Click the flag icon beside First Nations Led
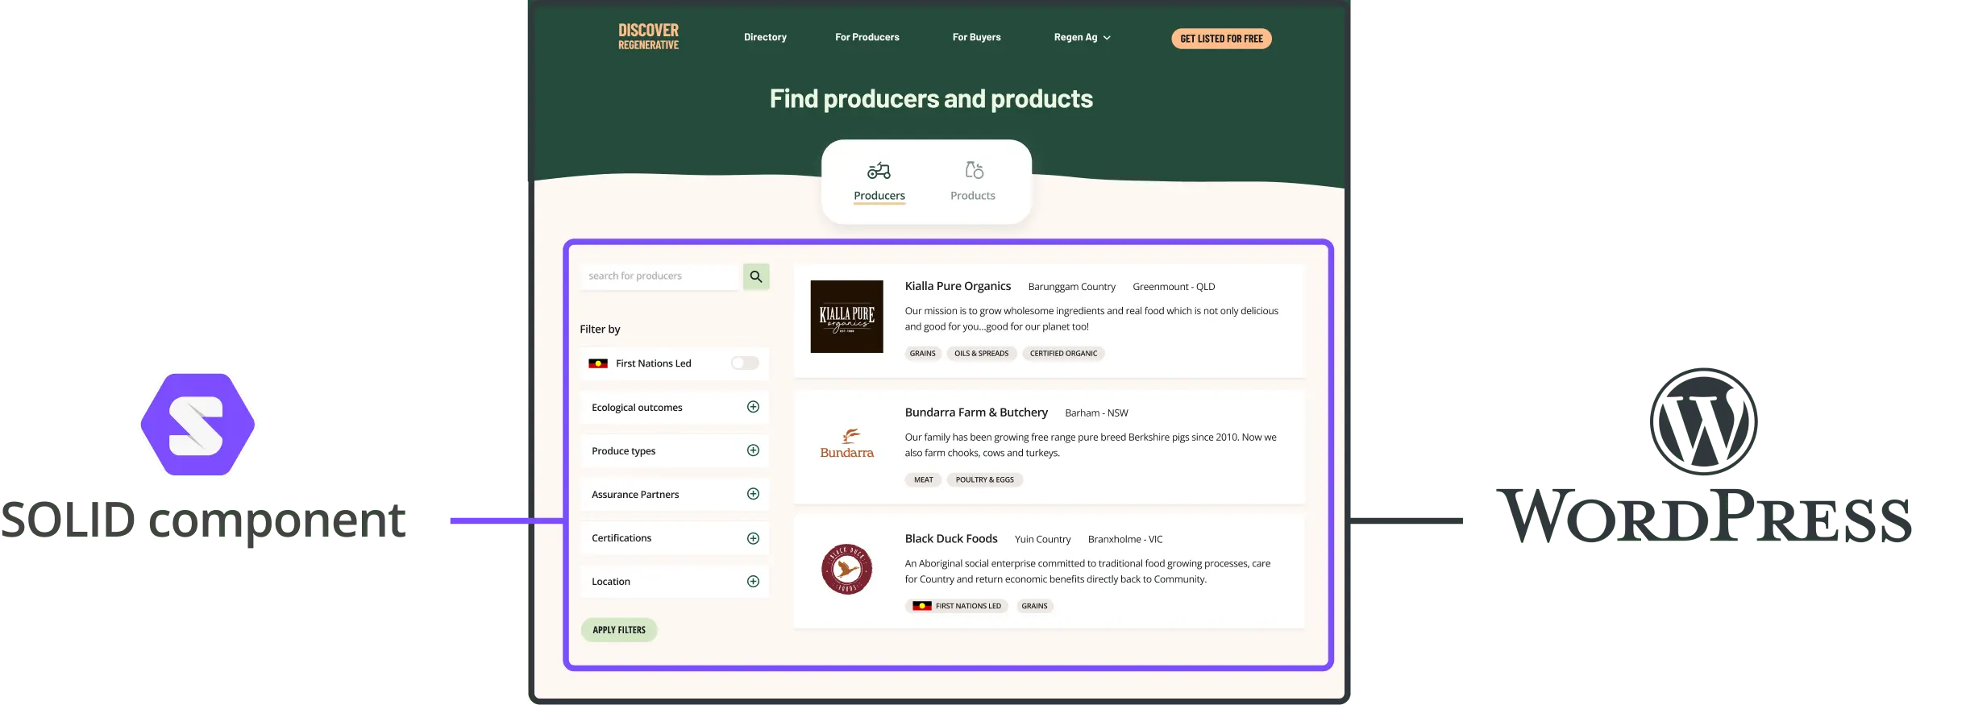 598,363
